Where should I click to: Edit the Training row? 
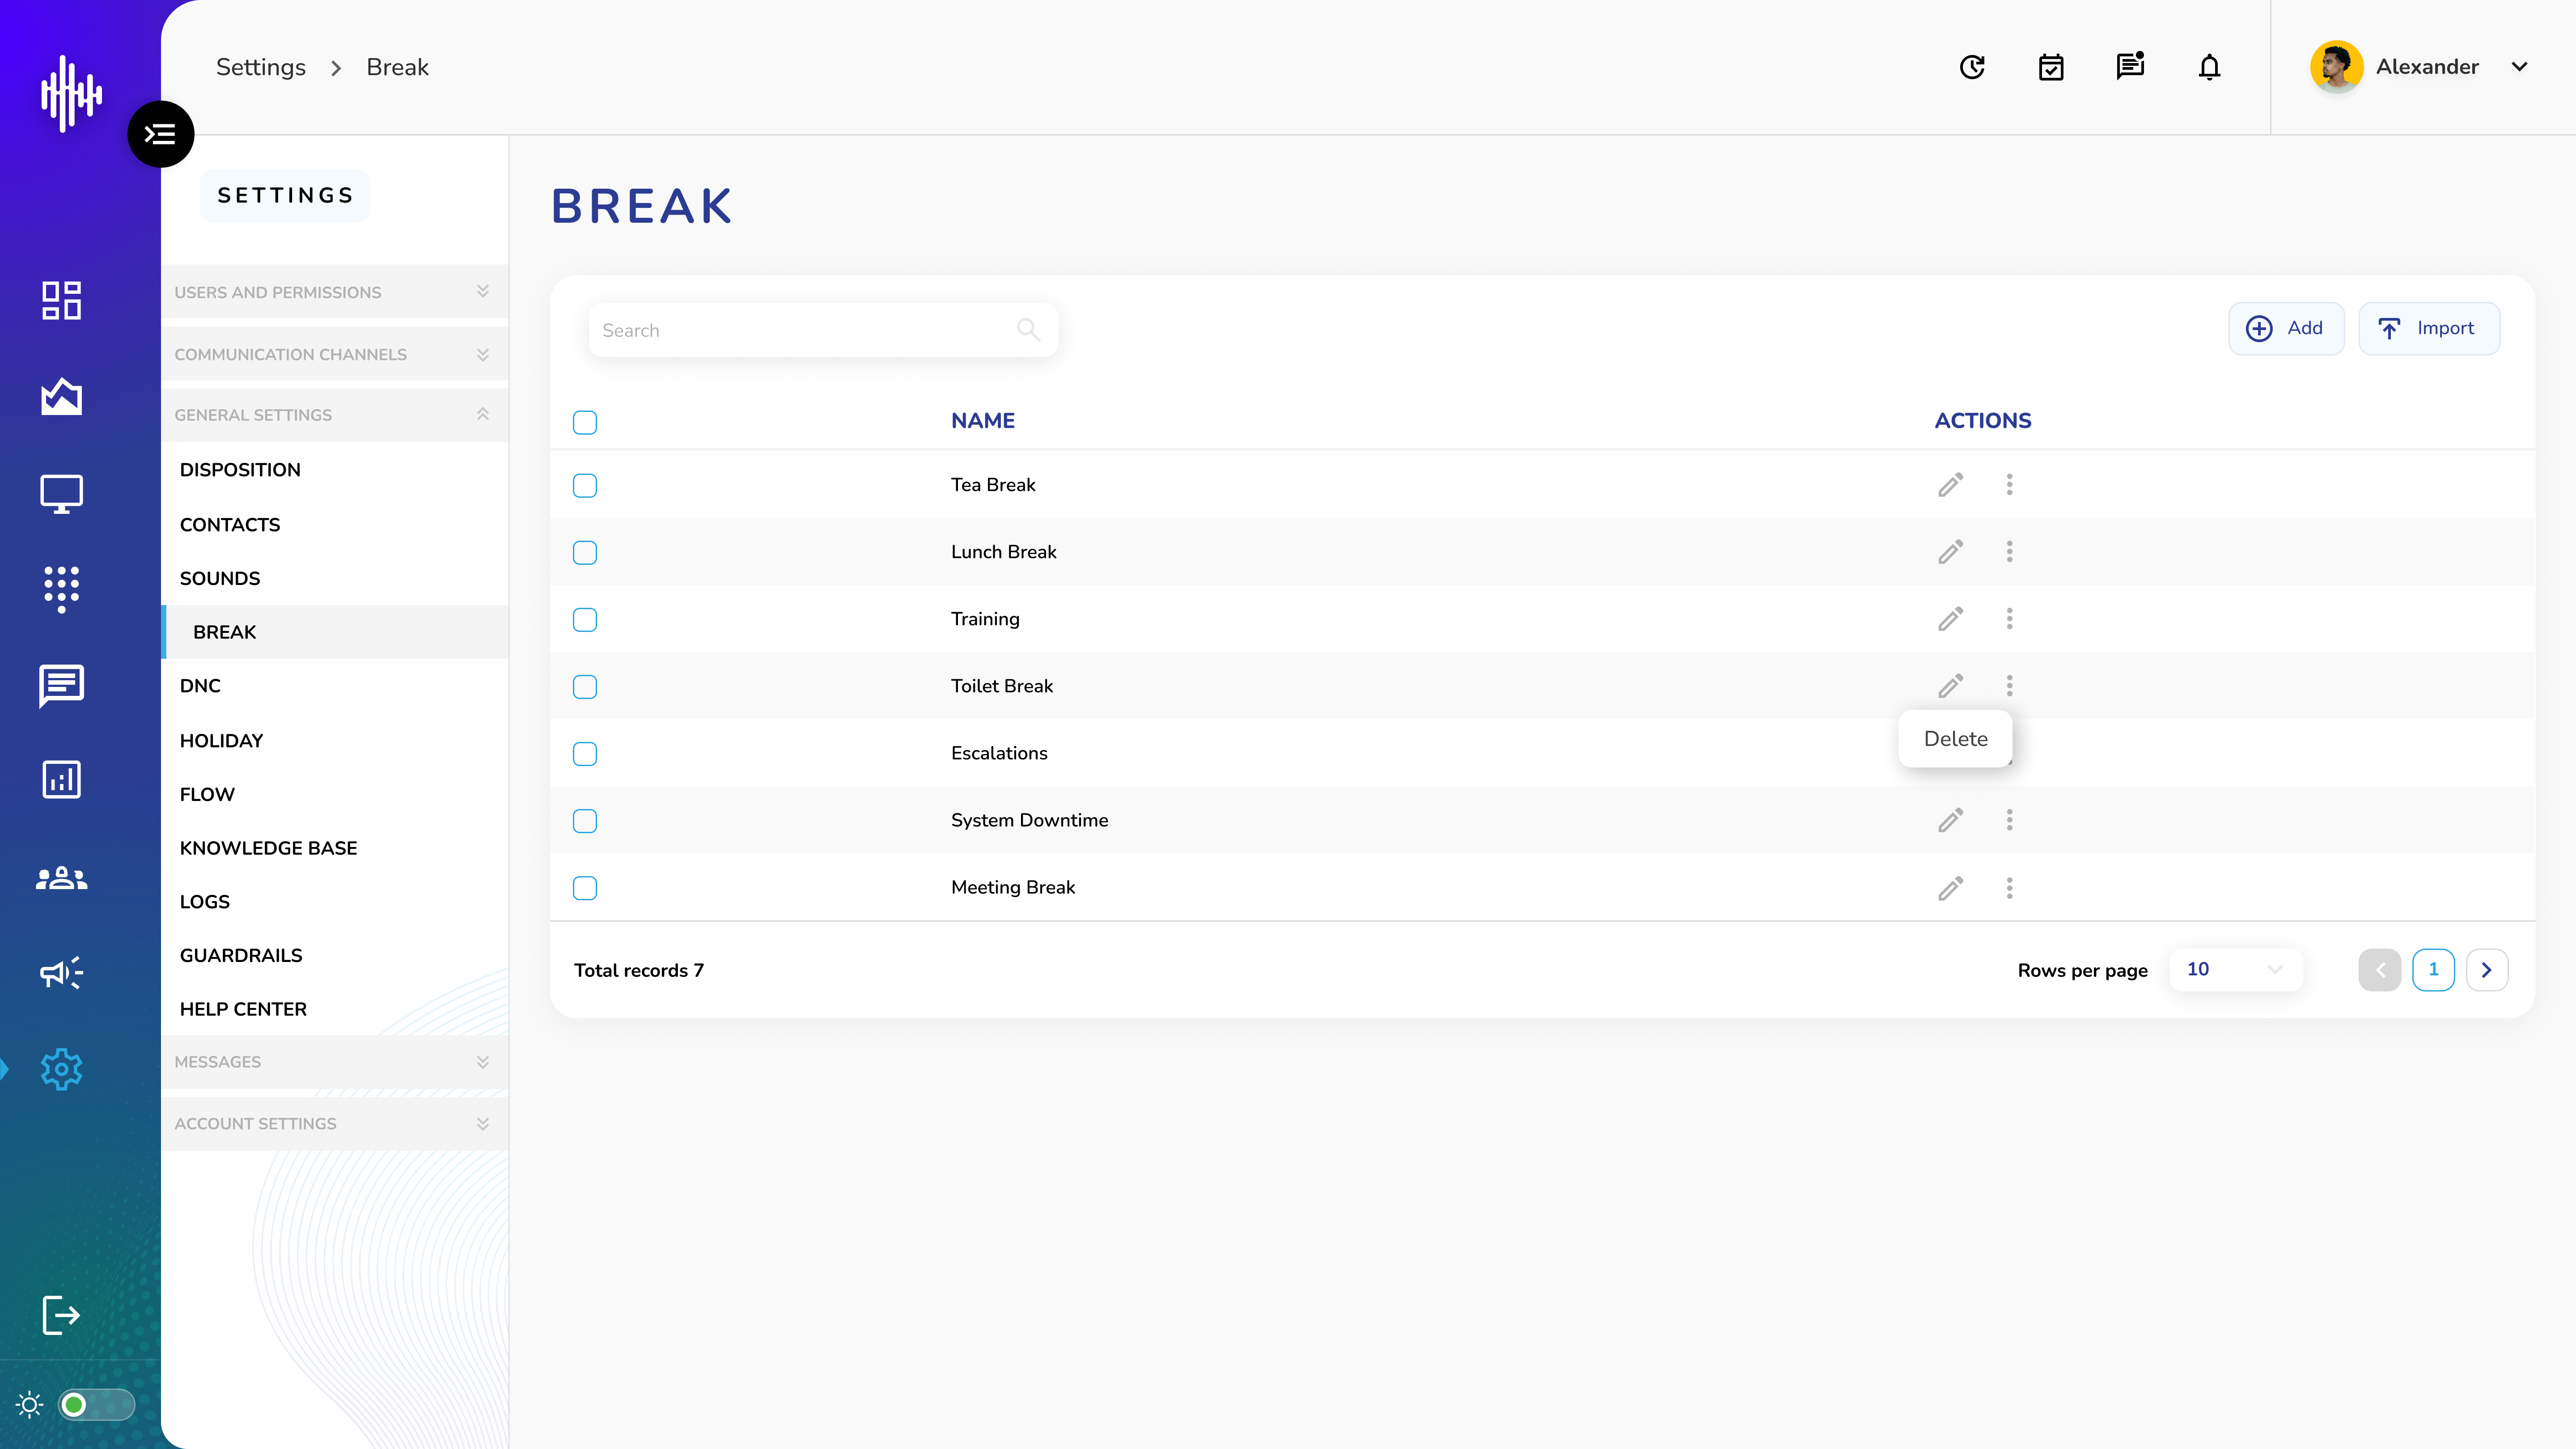(1950, 619)
